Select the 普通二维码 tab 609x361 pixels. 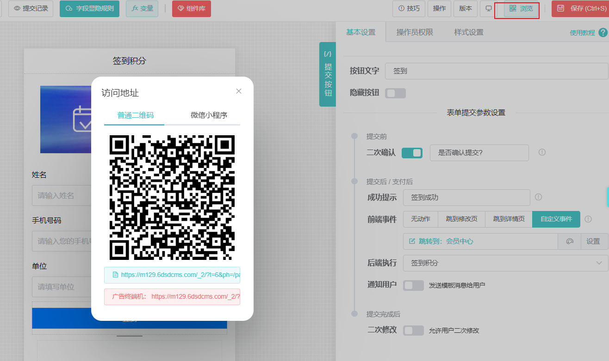(135, 115)
